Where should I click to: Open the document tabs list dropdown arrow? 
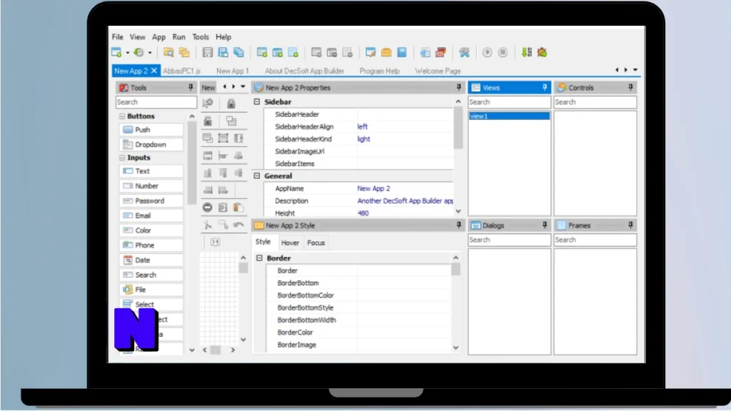point(635,70)
